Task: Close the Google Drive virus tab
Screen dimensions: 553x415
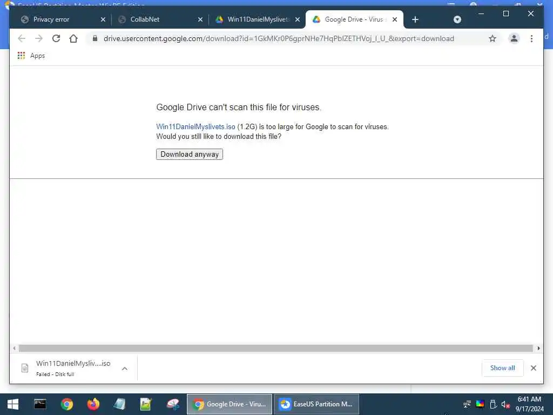Action: click(395, 19)
